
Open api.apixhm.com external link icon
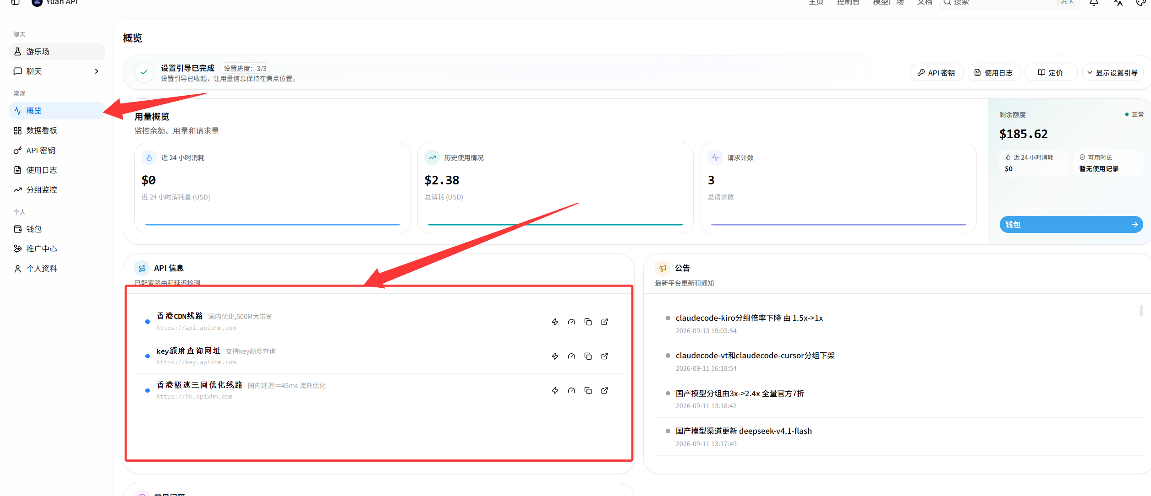(x=604, y=322)
